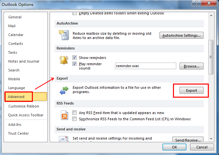Image resolution: width=219 pixels, height=155 pixels.
Task: Open the Trust Center category
Action: tap(18, 133)
